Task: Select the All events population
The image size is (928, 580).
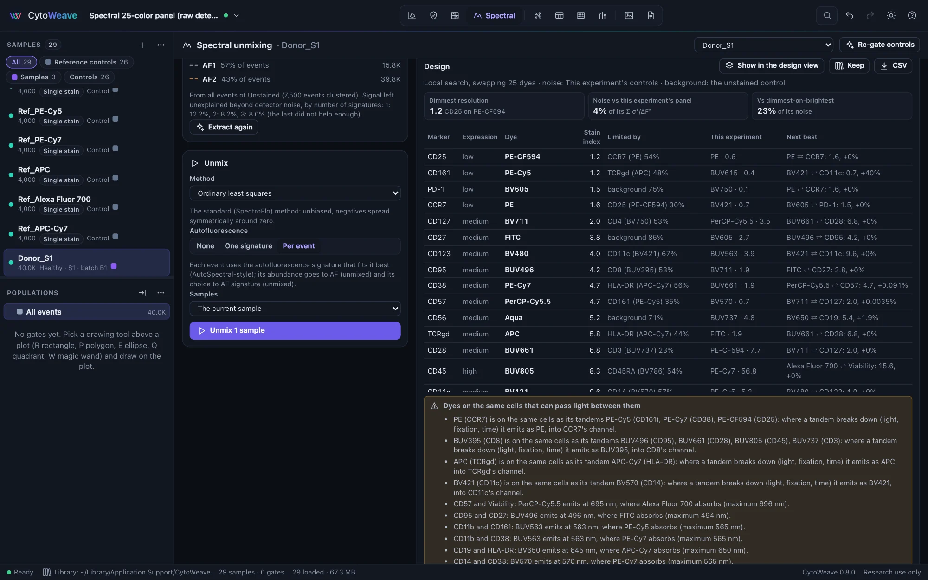Action: (87, 312)
